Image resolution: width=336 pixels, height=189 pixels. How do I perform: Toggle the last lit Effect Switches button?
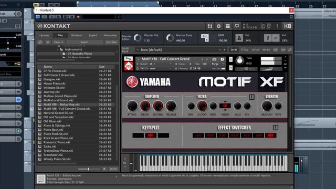coord(271,135)
